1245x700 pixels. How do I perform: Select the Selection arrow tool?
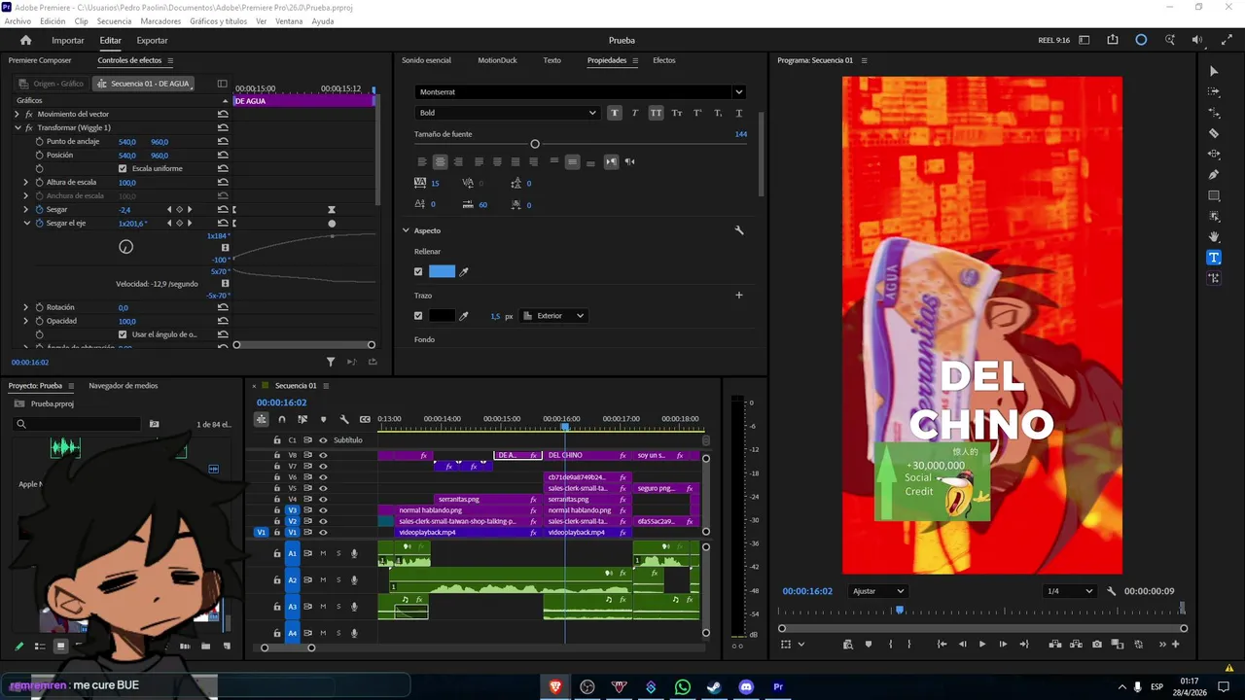pyautogui.click(x=1214, y=71)
